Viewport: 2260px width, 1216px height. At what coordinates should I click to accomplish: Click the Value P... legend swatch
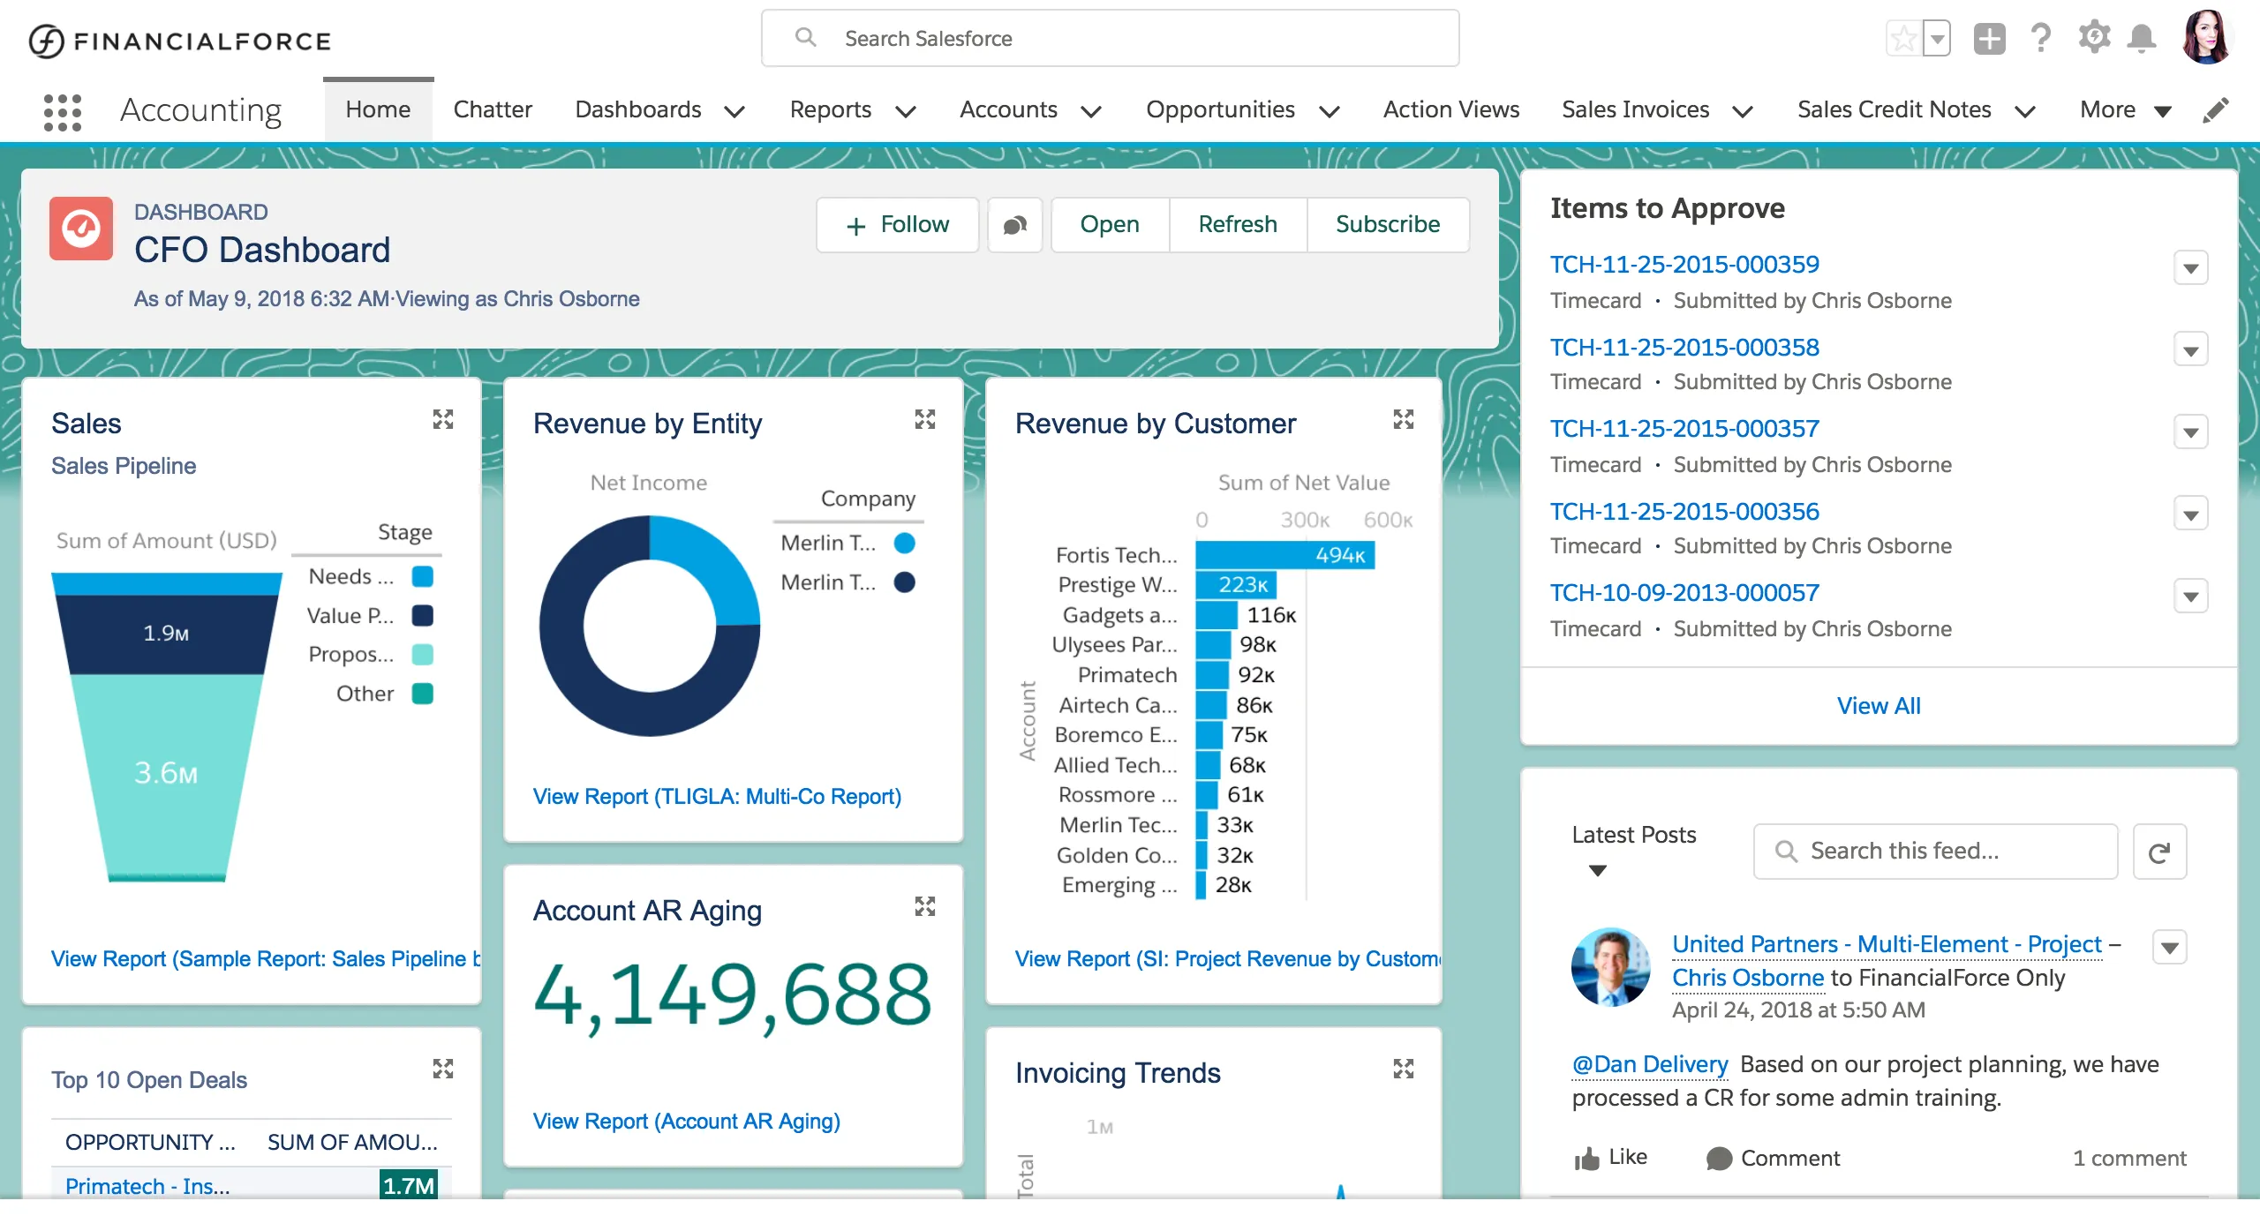[x=422, y=616]
